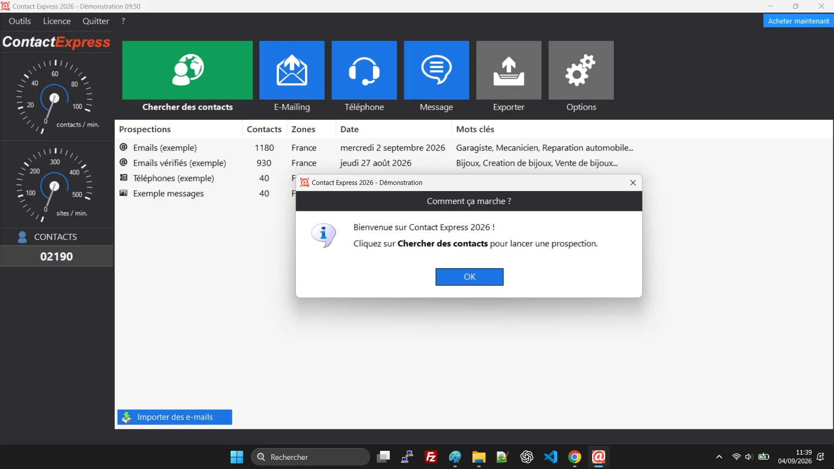Click the 930 contacts count cell
Viewport: 834px width, 469px height.
(x=264, y=163)
